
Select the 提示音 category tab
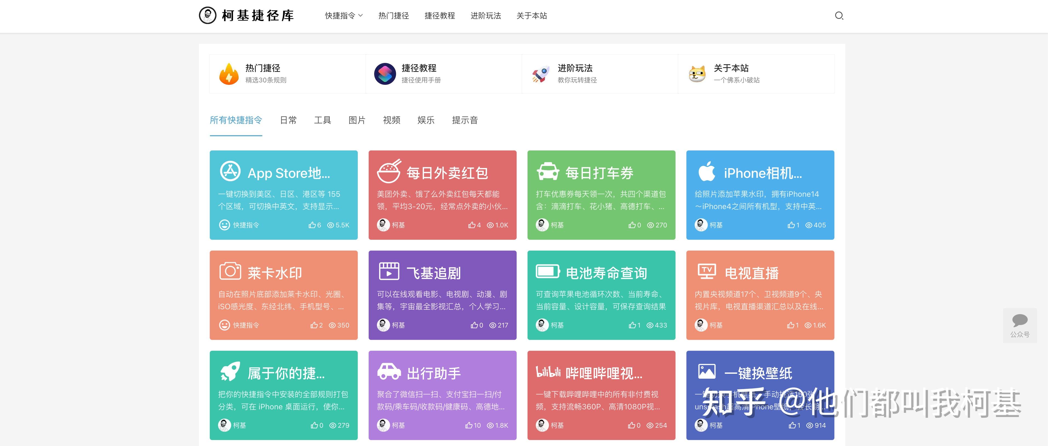(465, 120)
